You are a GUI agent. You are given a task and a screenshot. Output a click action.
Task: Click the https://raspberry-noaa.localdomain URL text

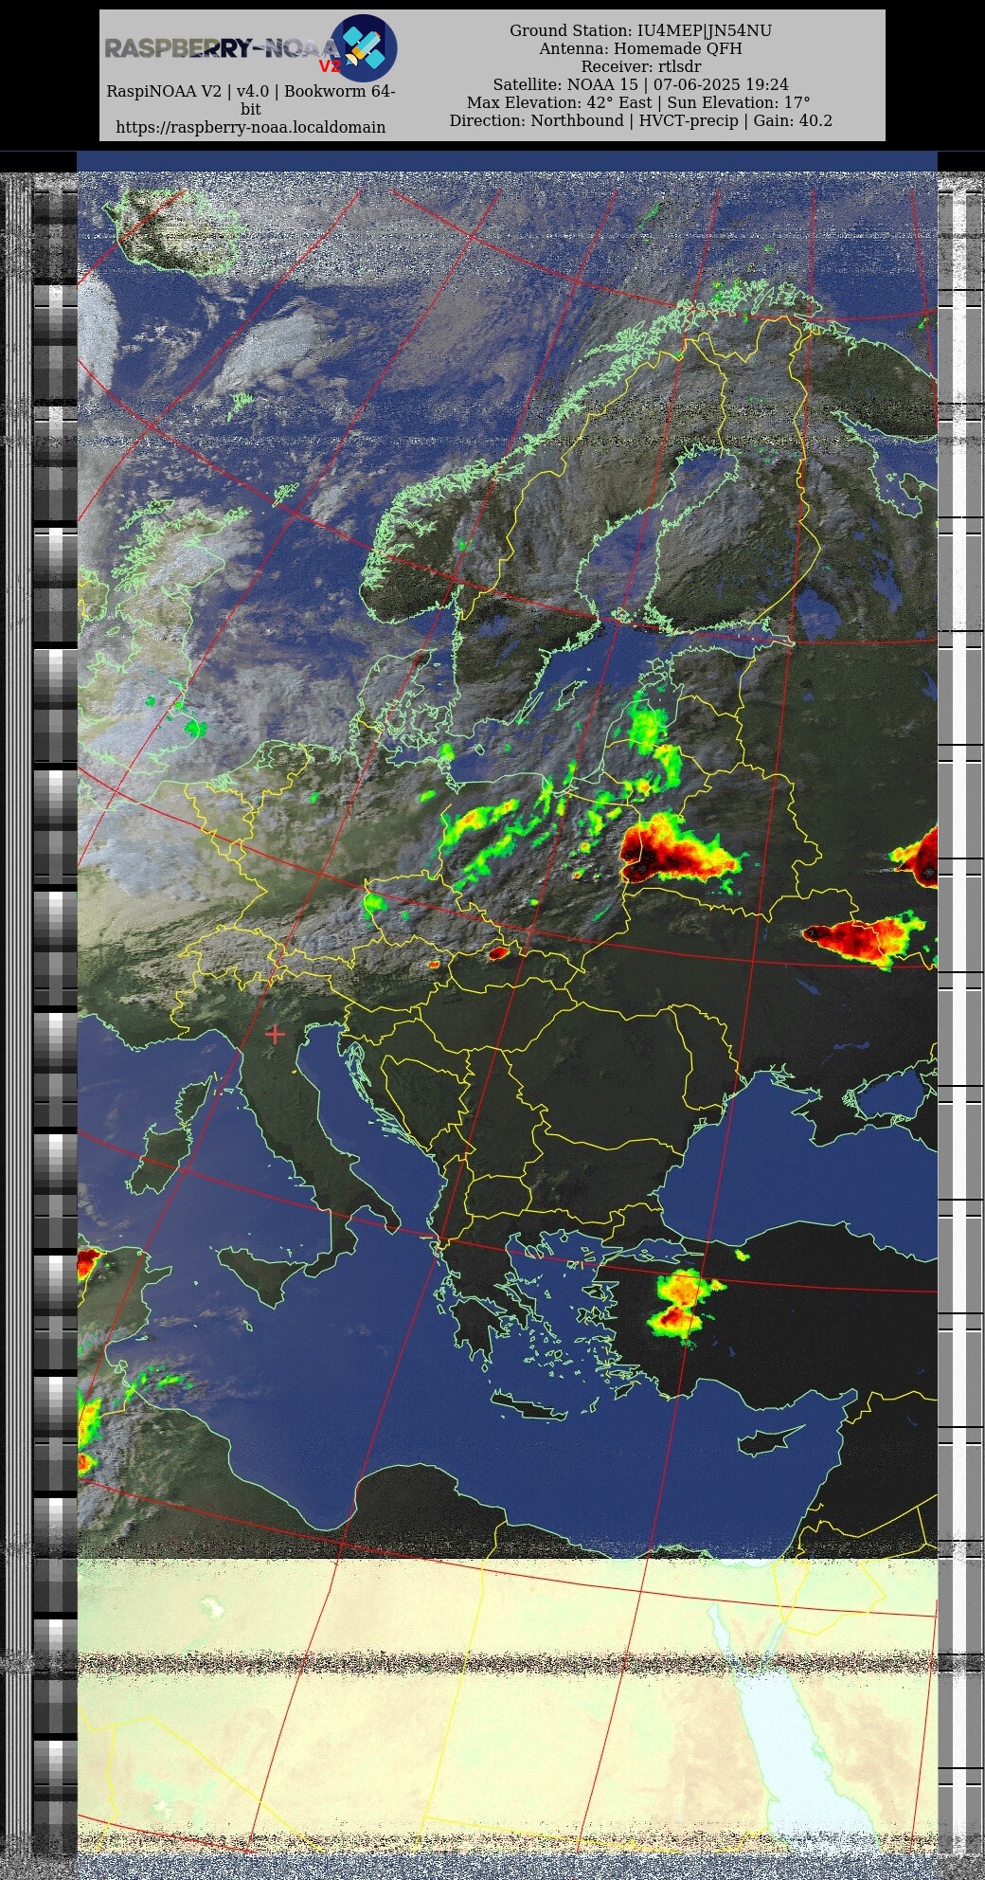251,127
